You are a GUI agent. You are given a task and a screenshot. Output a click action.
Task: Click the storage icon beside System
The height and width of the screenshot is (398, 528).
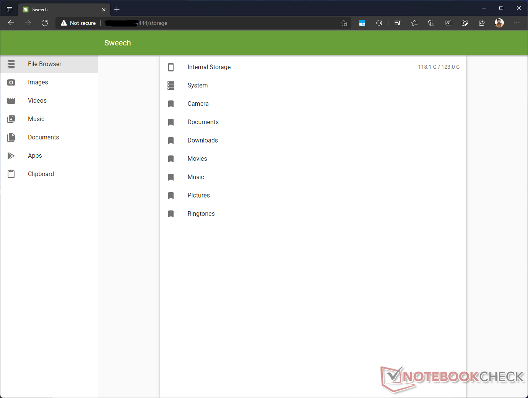tap(171, 86)
